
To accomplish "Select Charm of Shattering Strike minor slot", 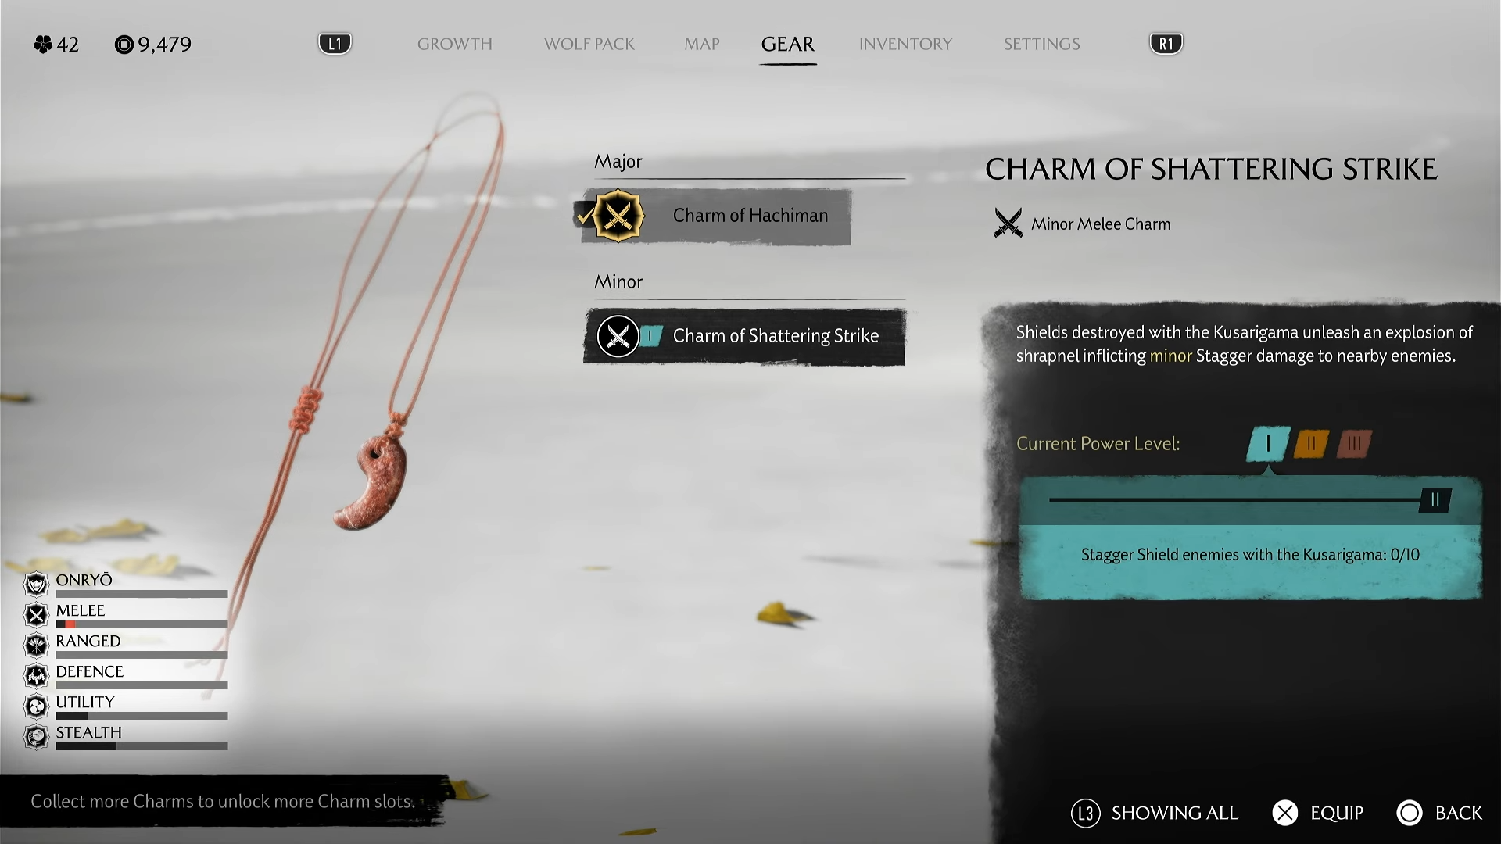I will tap(744, 337).
